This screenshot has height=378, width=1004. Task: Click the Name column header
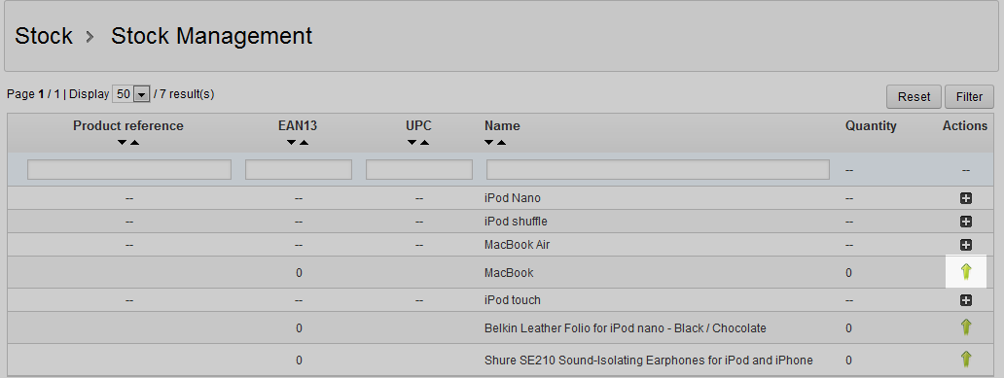tap(502, 126)
